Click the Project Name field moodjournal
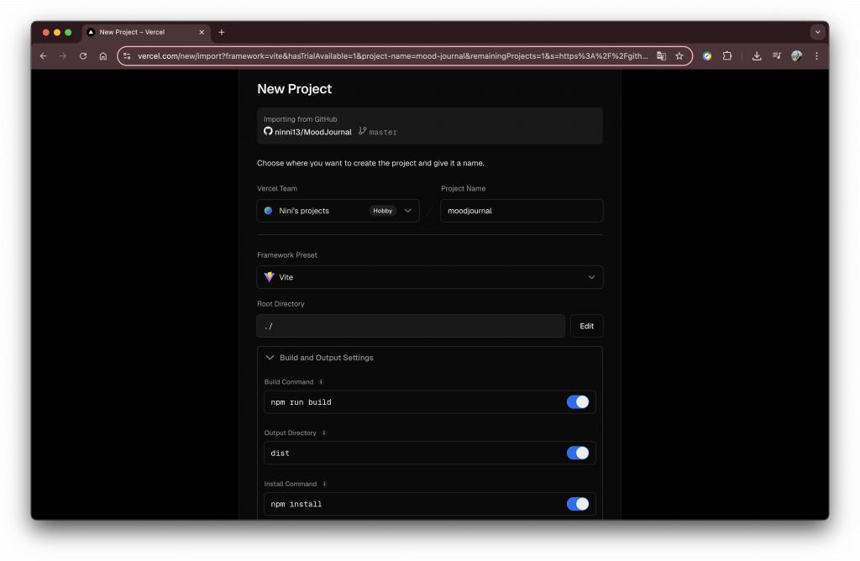 (522, 211)
